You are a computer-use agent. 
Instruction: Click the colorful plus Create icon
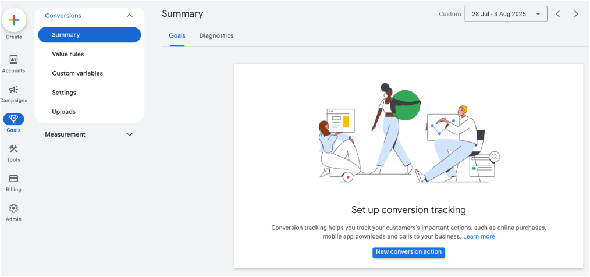click(14, 20)
